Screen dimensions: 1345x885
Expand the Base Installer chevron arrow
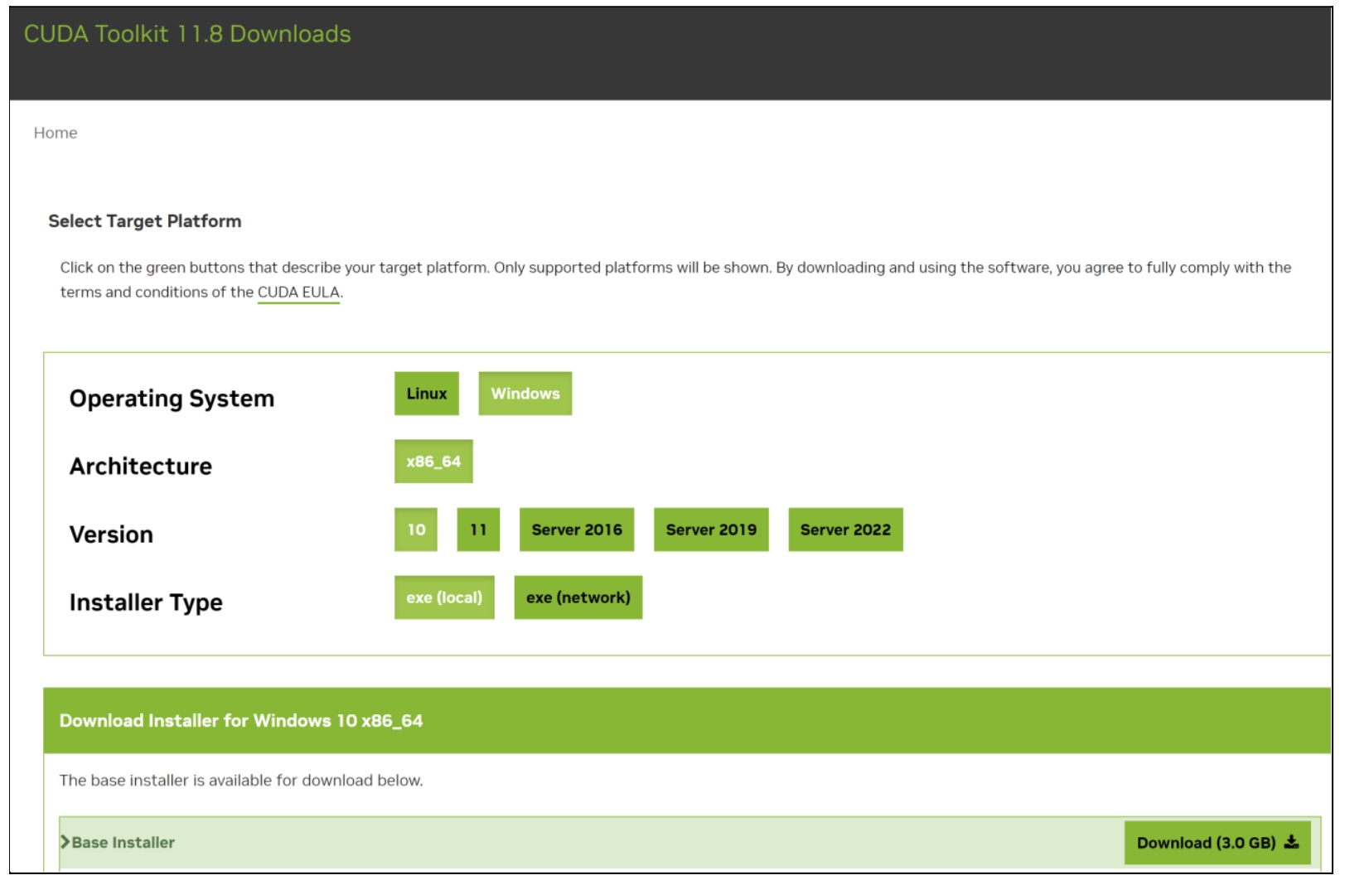click(65, 842)
